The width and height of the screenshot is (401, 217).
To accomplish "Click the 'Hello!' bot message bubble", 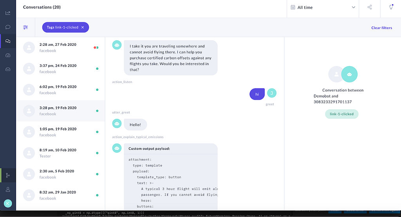I will click(x=135, y=125).
